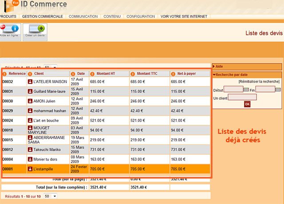Click client icon for MOUGET MARYLINE
The width and height of the screenshot is (284, 204).
click(30, 128)
